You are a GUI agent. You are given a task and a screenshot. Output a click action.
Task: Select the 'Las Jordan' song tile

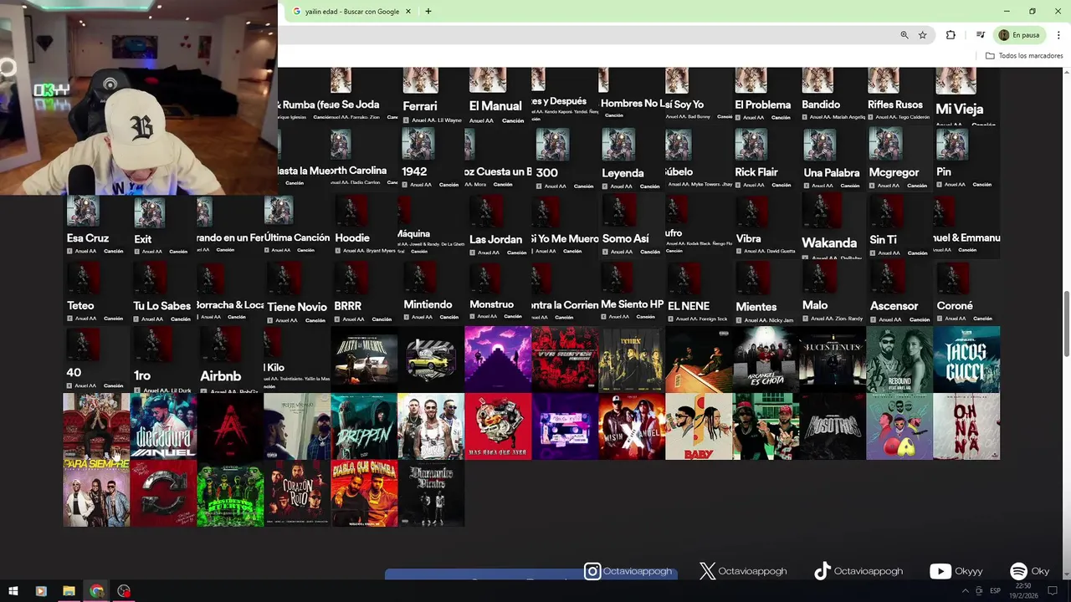tap(498, 226)
